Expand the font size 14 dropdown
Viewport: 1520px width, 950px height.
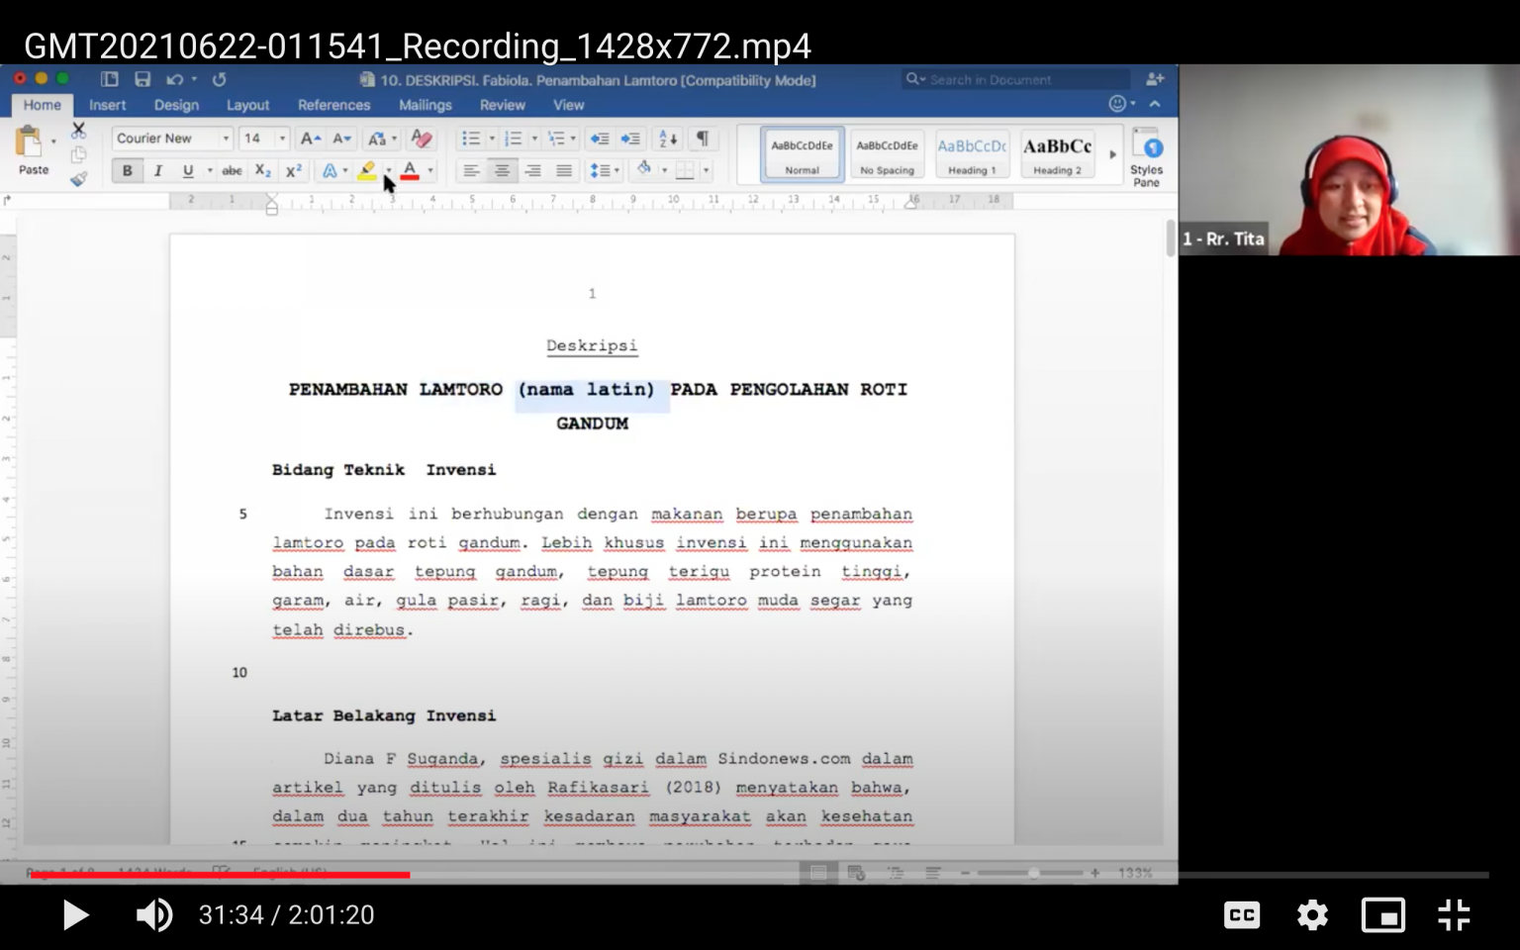pos(282,139)
